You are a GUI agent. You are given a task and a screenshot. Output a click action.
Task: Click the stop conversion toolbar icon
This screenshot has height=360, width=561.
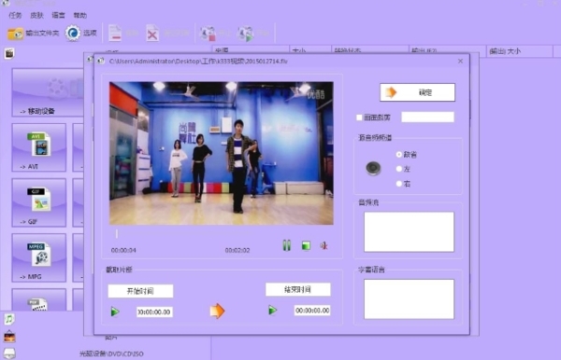point(208,34)
